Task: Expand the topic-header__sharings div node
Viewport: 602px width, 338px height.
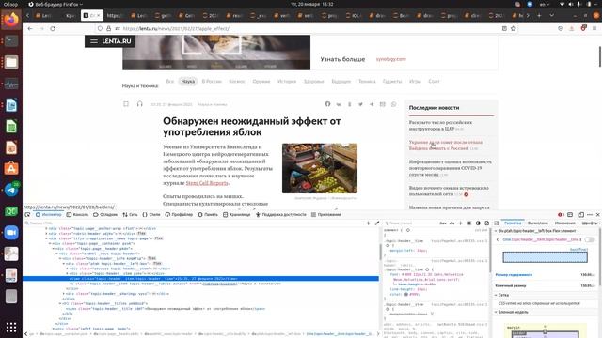Action: [64, 294]
